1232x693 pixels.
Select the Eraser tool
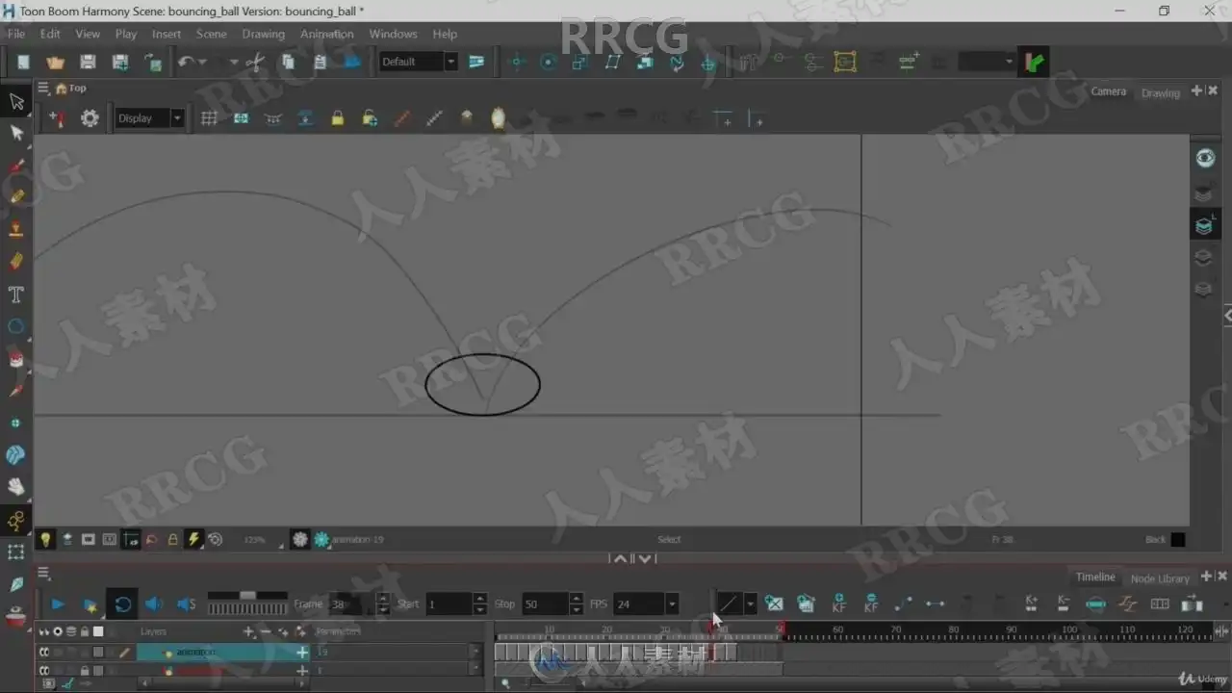(x=16, y=261)
